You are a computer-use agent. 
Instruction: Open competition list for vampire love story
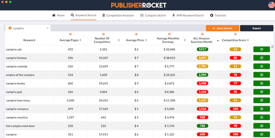click(261, 101)
